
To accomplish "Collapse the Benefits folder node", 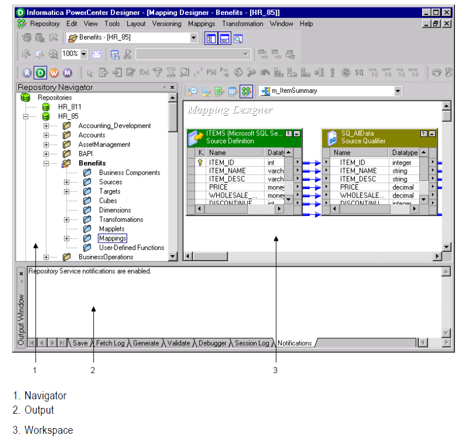I will 46,163.
